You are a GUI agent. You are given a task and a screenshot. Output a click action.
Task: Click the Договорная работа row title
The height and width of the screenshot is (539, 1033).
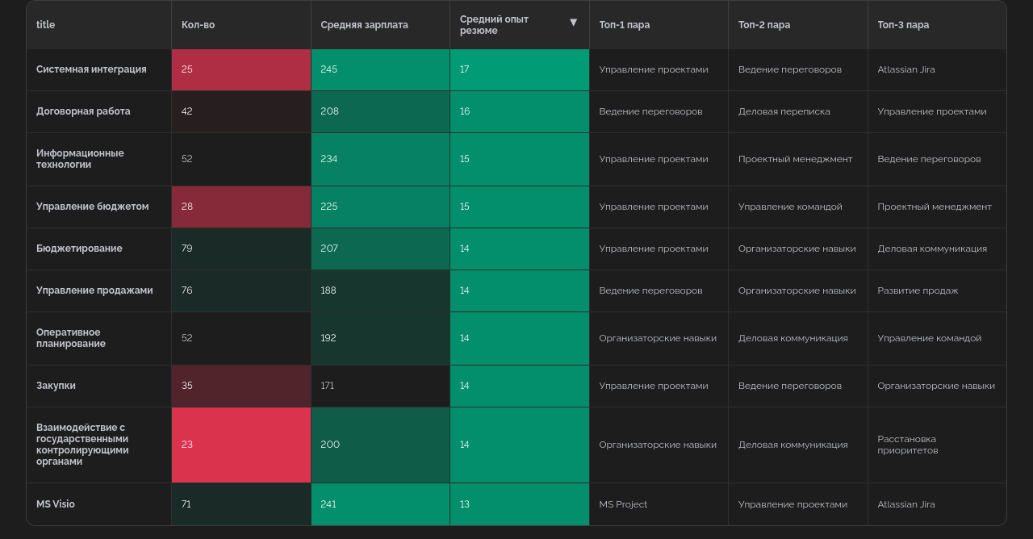tap(83, 111)
